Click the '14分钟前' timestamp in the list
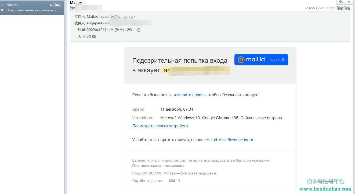Image resolution: width=355 pixels, height=194 pixels. [55, 5]
